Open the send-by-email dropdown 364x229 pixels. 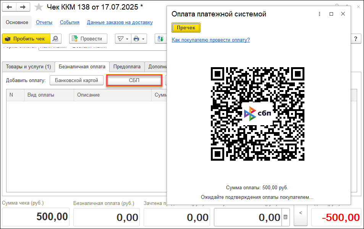pyautogui.click(x=123, y=39)
